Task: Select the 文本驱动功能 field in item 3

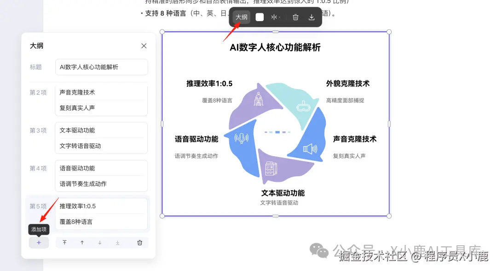Action: [101, 130]
